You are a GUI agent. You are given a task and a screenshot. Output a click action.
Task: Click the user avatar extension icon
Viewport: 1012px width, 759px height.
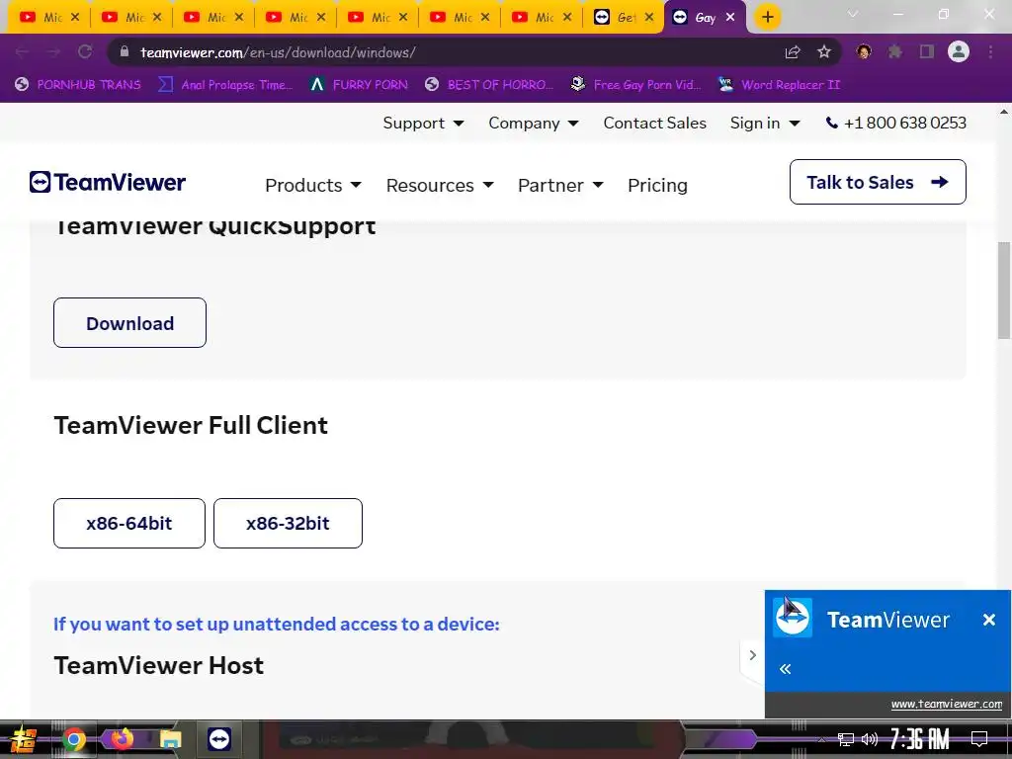coord(864,51)
